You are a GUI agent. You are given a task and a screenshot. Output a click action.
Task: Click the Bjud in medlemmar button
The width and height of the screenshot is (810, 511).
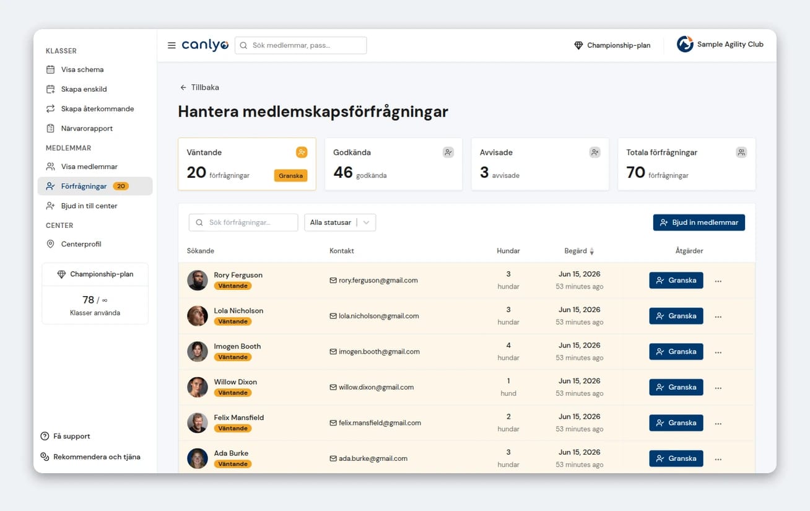pos(699,222)
